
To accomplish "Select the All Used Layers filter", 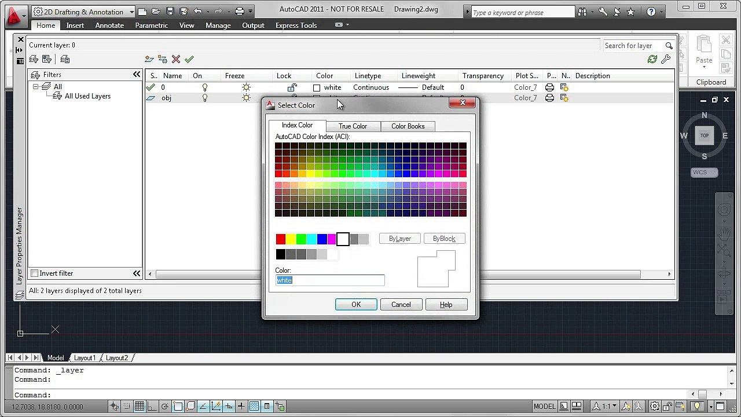I will 87,96.
